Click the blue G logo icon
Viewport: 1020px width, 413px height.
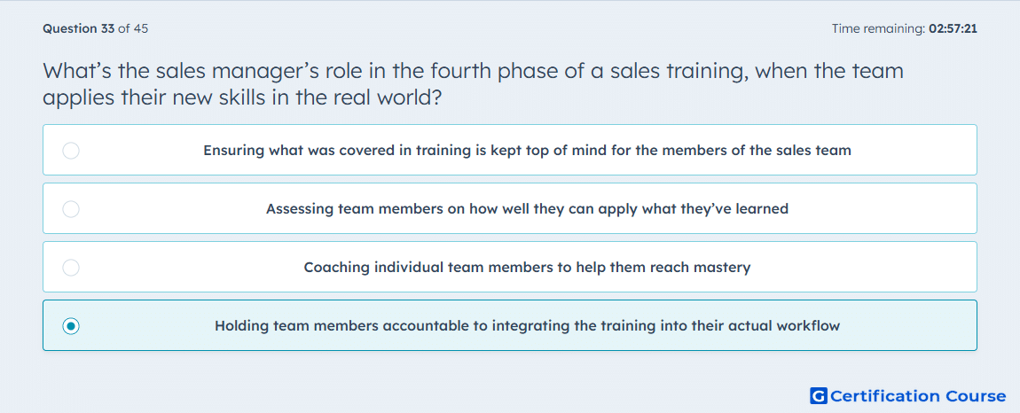[x=819, y=395]
